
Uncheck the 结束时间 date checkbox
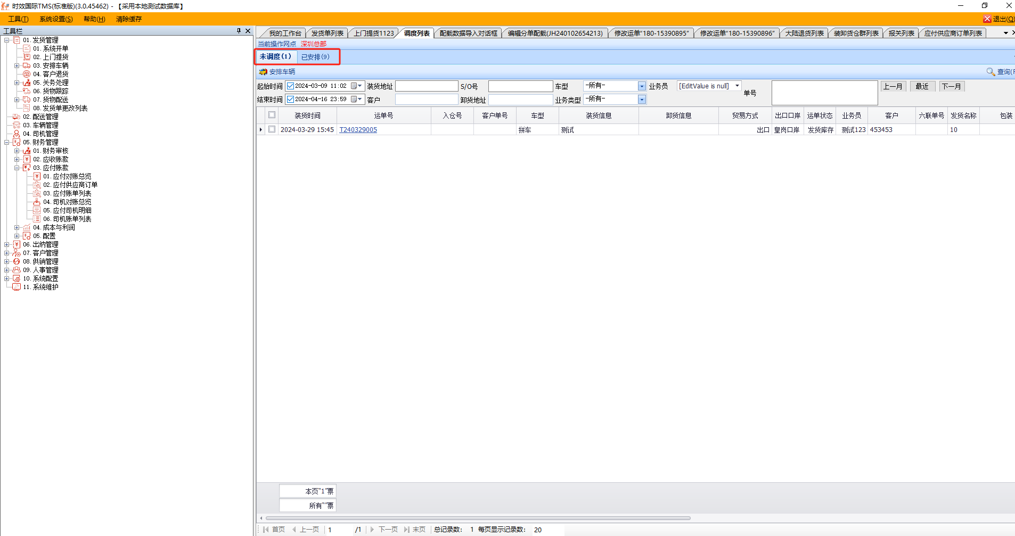point(290,99)
